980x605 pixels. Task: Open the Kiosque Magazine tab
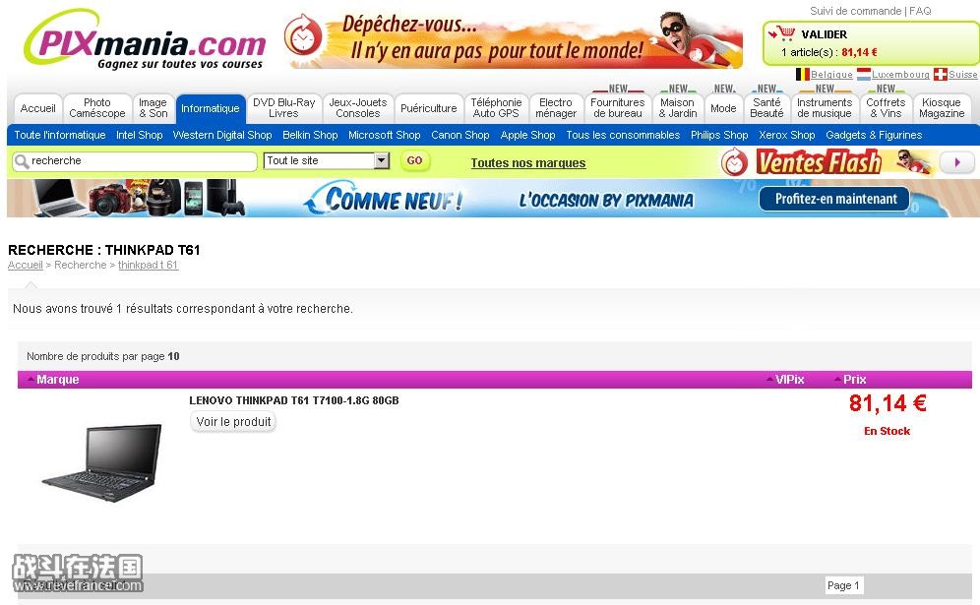click(942, 108)
